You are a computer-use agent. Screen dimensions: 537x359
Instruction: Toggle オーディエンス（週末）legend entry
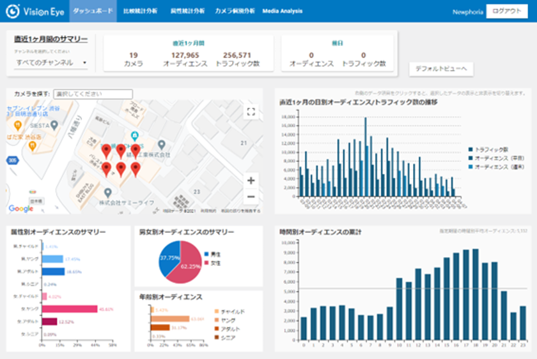coord(495,166)
